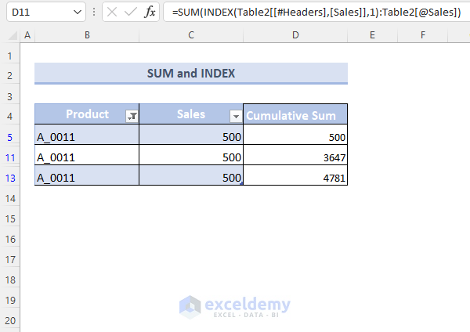Click the Cancel (X) formula icon
Viewport: 470px width, 332px height.
[112, 13]
